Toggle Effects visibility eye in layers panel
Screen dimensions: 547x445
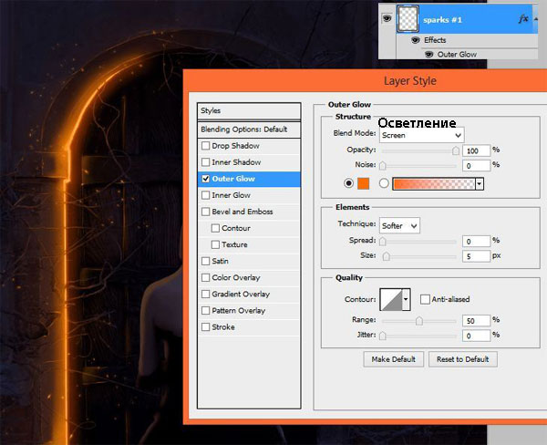[415, 40]
